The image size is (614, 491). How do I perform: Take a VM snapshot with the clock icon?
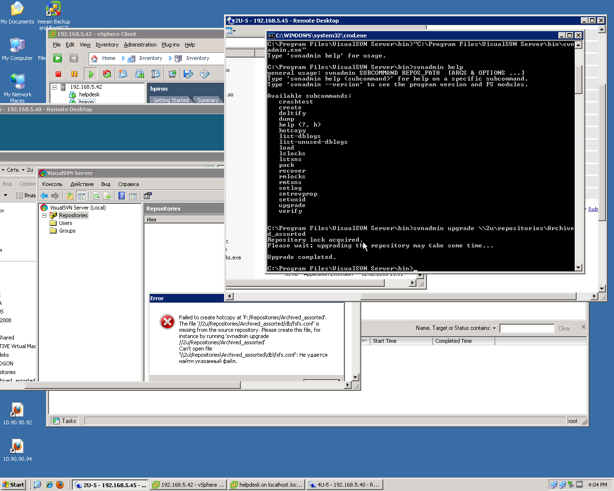[x=123, y=74]
